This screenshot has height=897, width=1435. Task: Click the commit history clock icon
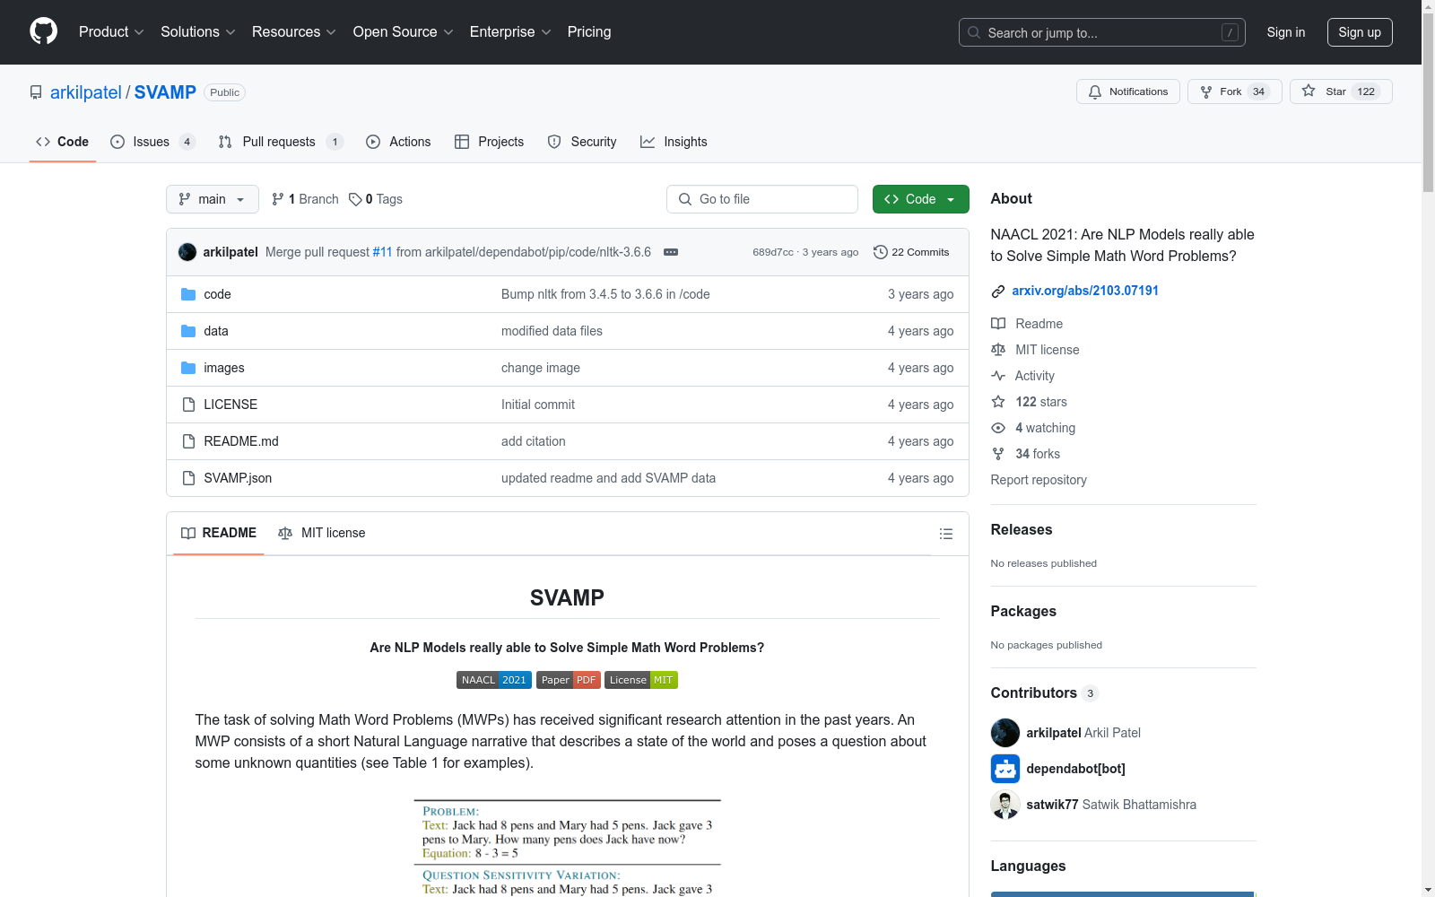coord(880,252)
